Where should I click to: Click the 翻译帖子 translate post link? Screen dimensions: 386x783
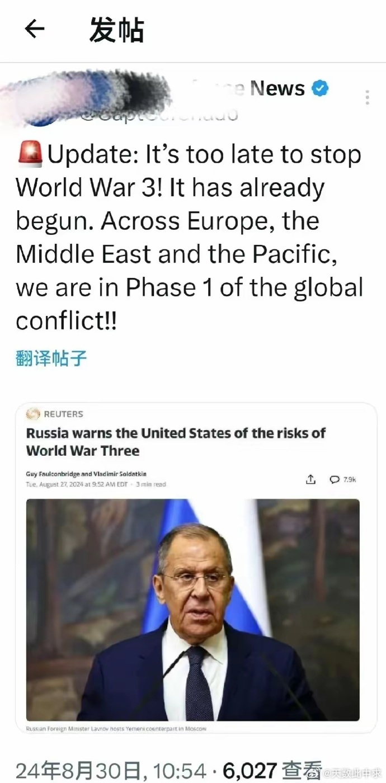click(x=51, y=358)
